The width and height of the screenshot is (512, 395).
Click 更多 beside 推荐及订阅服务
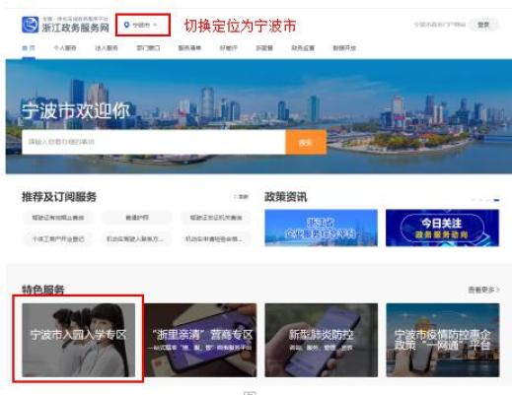pos(243,197)
